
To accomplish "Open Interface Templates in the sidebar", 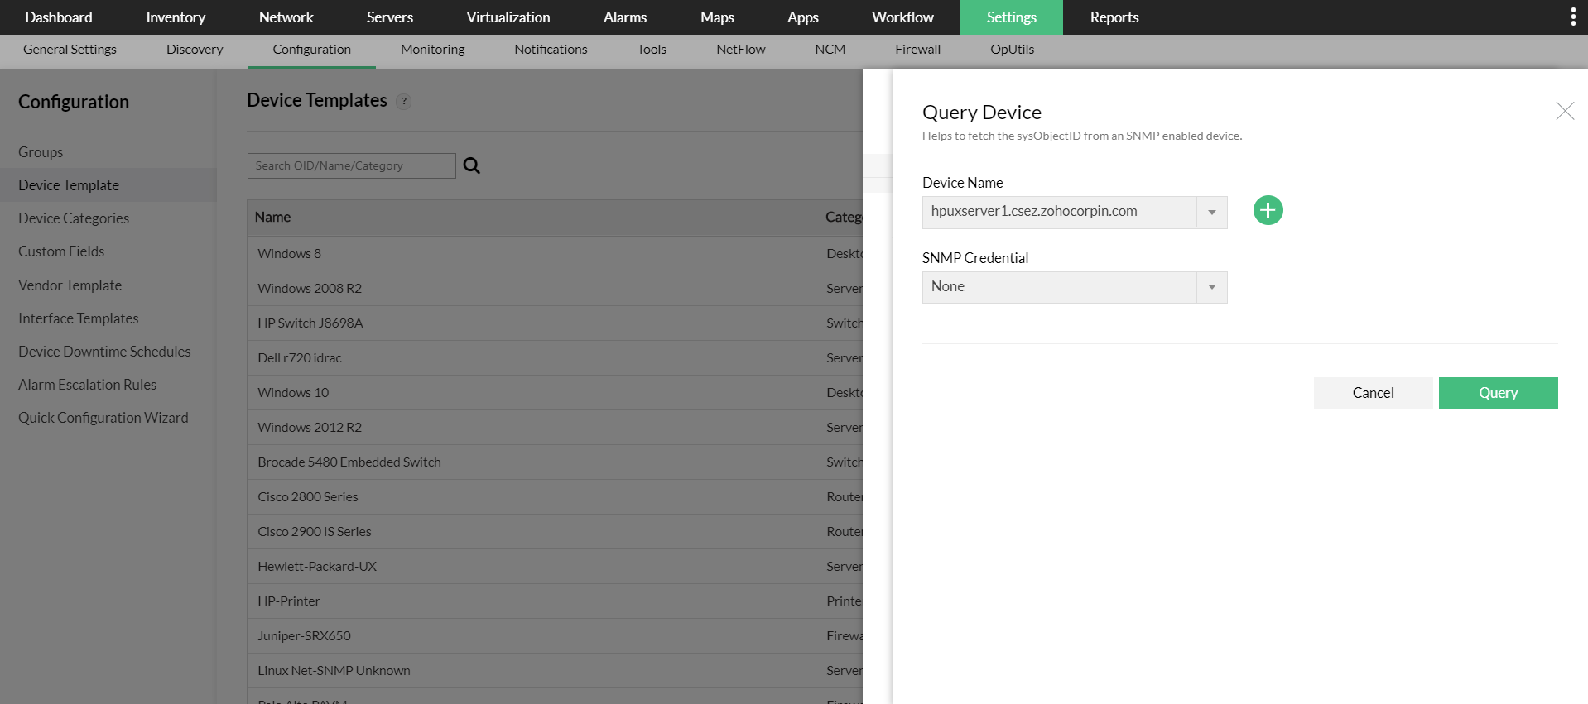I will point(79,318).
